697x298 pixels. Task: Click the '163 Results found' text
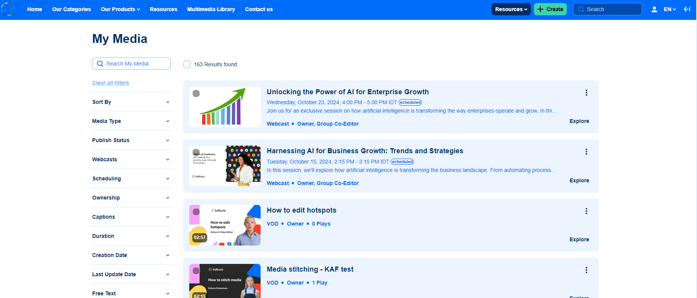click(215, 64)
